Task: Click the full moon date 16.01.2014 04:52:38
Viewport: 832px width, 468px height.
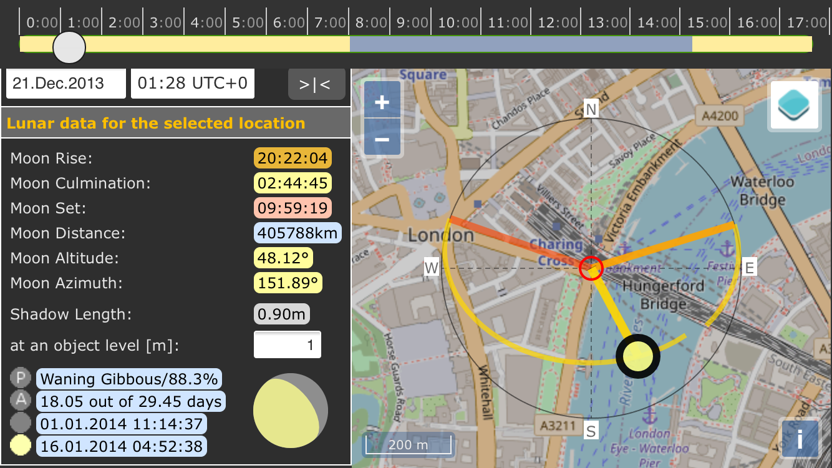Action: click(122, 447)
